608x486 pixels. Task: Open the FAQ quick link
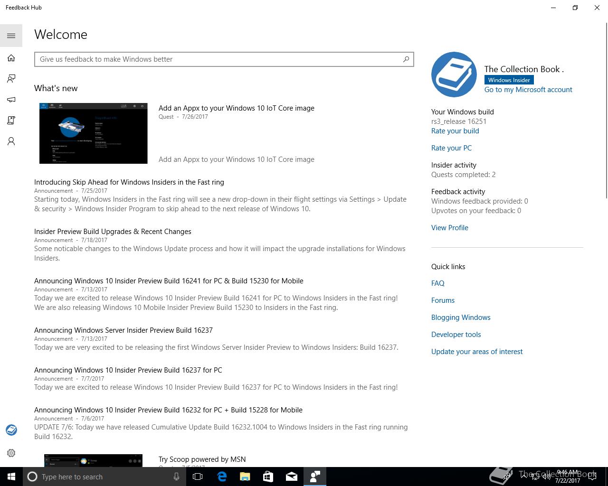tap(438, 283)
